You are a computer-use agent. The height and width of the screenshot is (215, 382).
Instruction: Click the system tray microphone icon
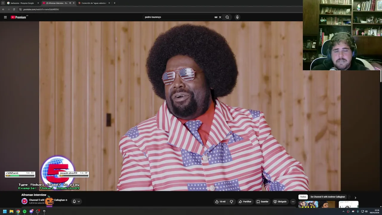point(358,211)
